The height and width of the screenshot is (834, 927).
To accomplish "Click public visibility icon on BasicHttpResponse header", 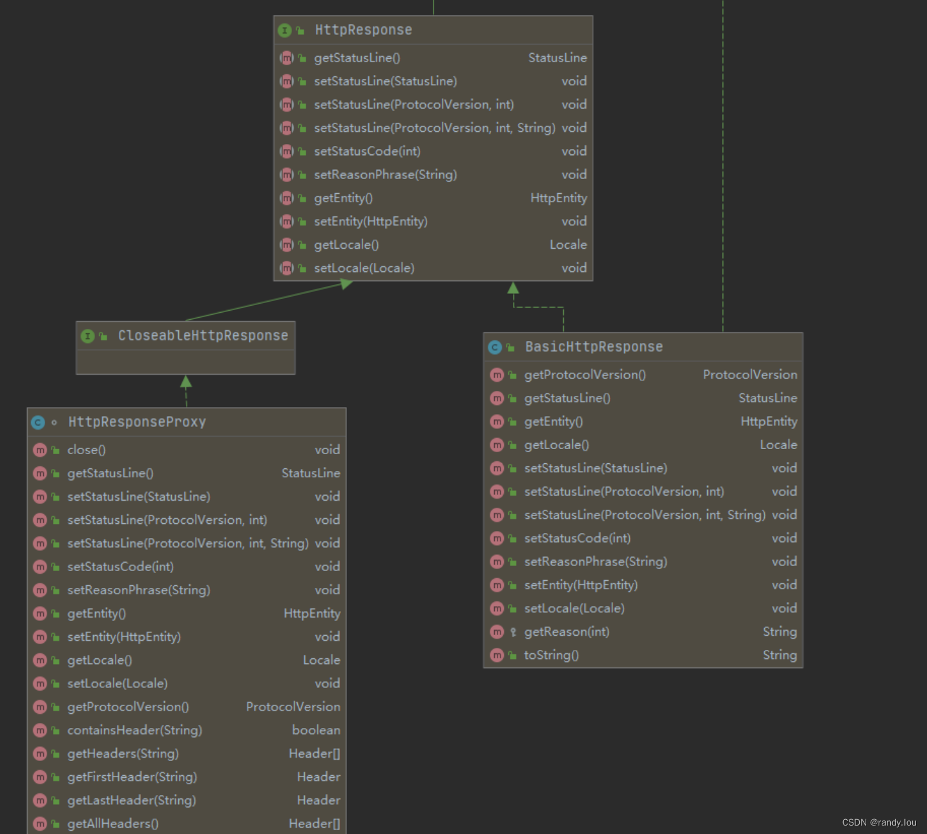I will (510, 348).
